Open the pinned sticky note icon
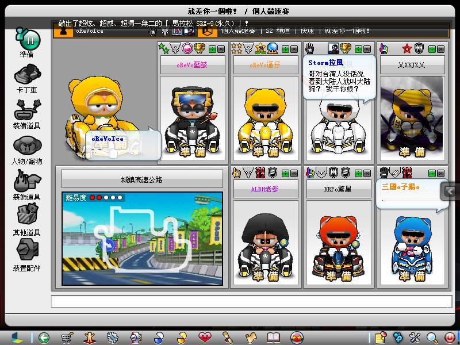The image size is (460, 345). [x=381, y=338]
